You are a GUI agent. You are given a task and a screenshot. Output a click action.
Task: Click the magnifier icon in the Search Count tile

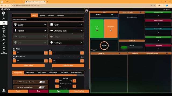[111, 30]
